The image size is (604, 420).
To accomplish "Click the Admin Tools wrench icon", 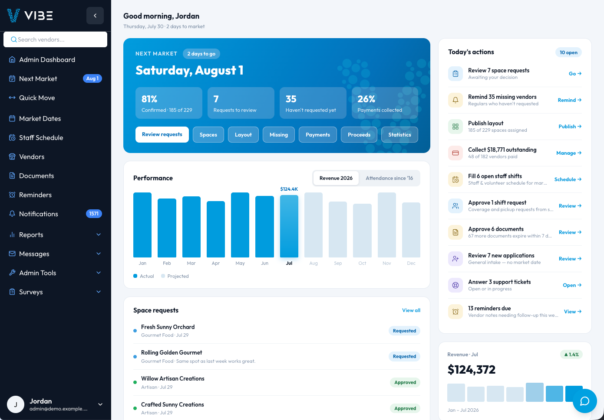I will click(x=12, y=273).
